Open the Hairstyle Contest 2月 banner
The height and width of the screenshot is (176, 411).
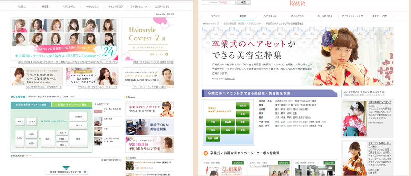pyautogui.click(x=148, y=39)
